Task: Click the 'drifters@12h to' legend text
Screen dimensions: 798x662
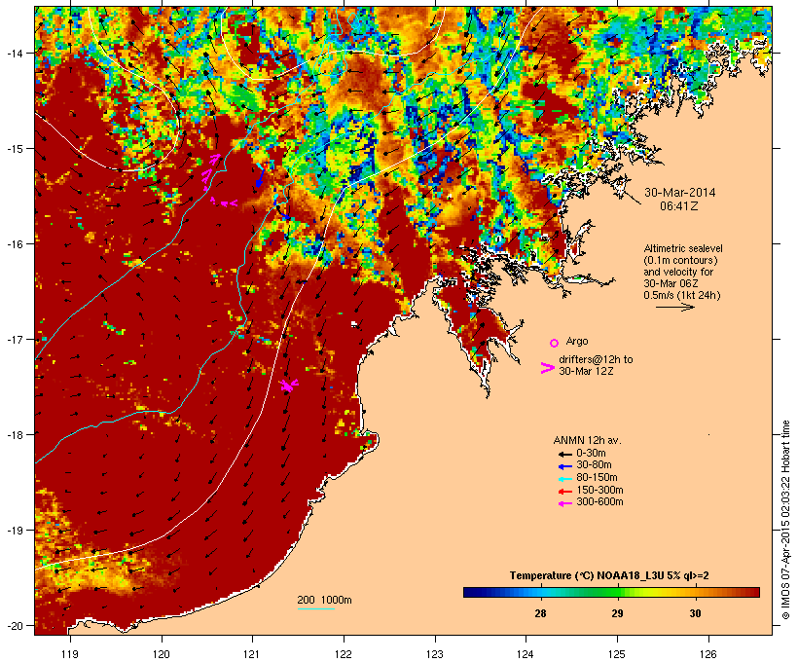Action: coord(596,359)
